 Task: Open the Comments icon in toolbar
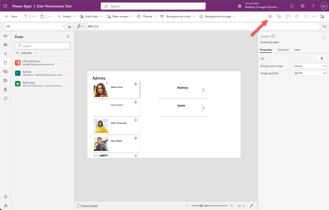pos(288,16)
